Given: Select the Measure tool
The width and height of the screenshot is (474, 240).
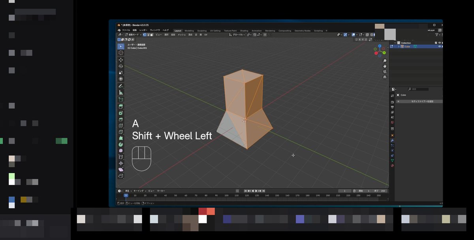Looking at the screenshot, I should (121, 92).
